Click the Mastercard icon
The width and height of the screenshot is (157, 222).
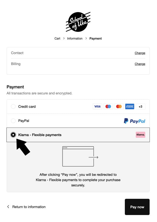pos(119,106)
